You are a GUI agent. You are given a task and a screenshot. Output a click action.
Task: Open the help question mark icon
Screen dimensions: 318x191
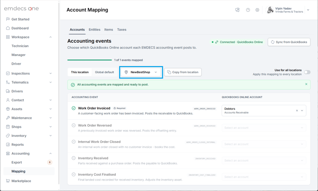pyautogui.click(x=248, y=10)
